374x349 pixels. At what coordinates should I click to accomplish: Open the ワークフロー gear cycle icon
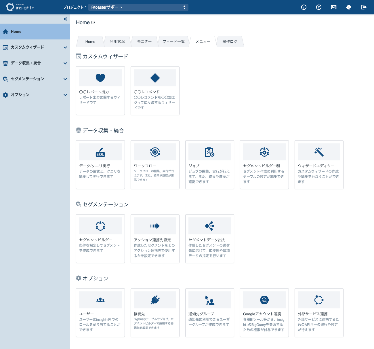pos(155,152)
